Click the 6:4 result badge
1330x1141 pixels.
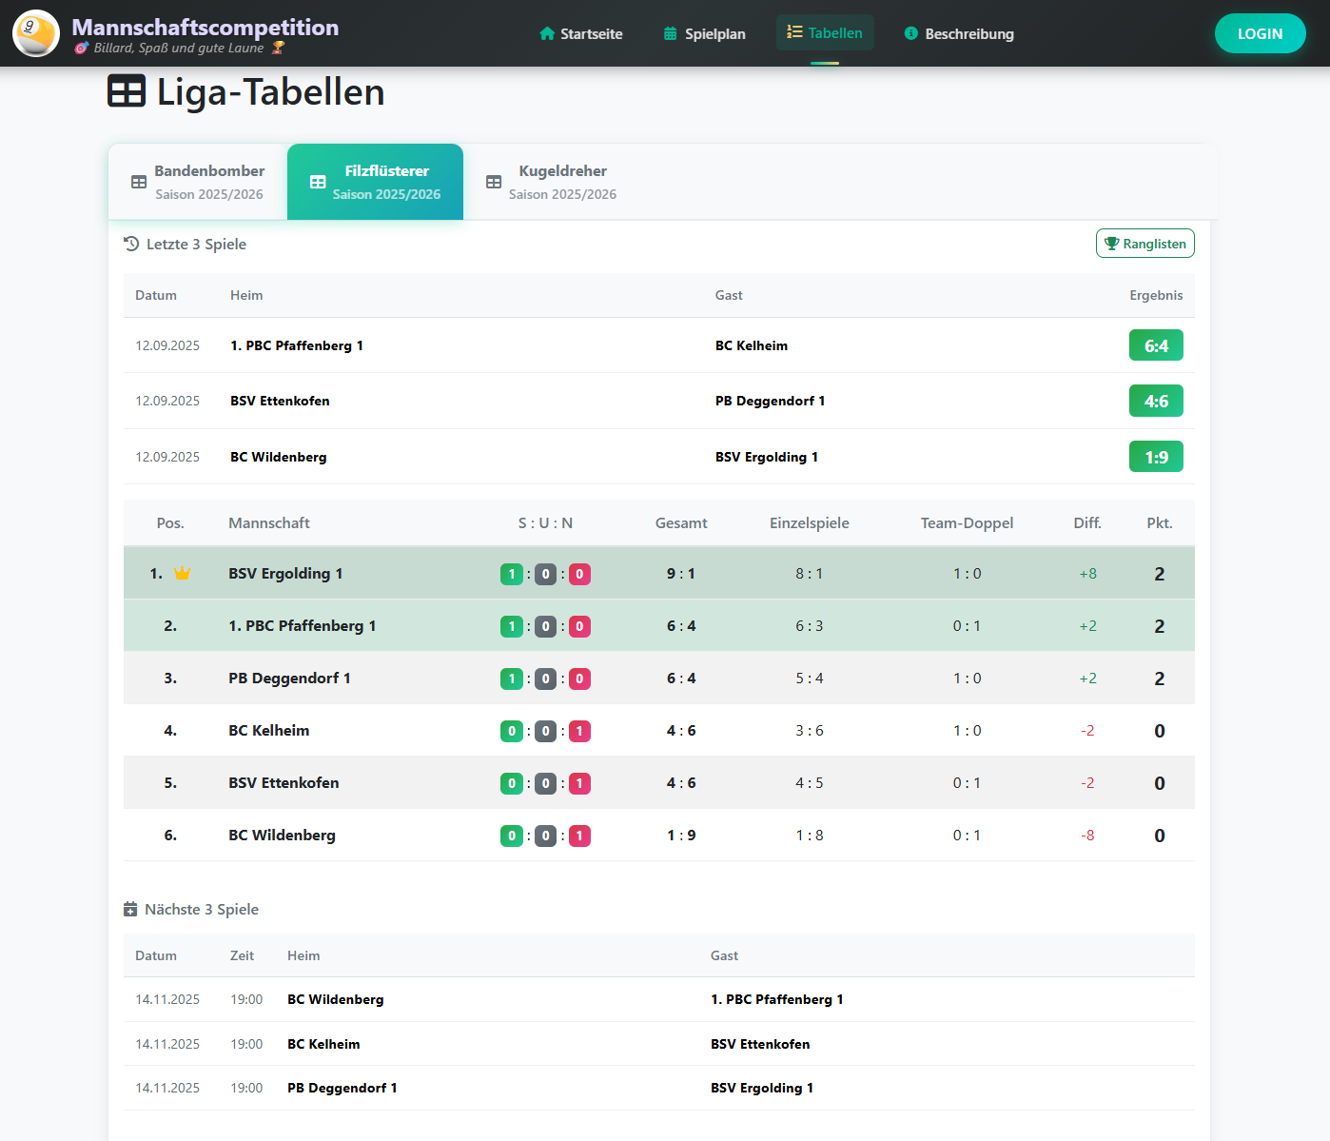tap(1155, 345)
